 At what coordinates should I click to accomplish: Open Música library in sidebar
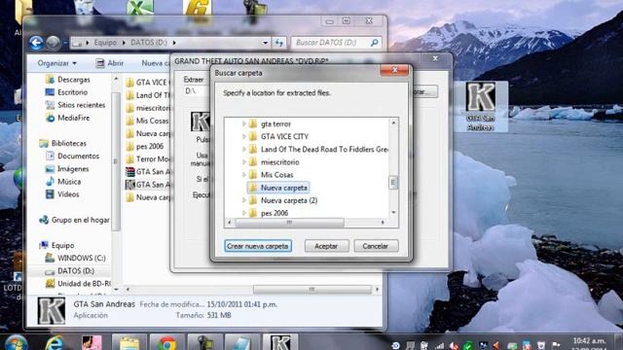(63, 182)
